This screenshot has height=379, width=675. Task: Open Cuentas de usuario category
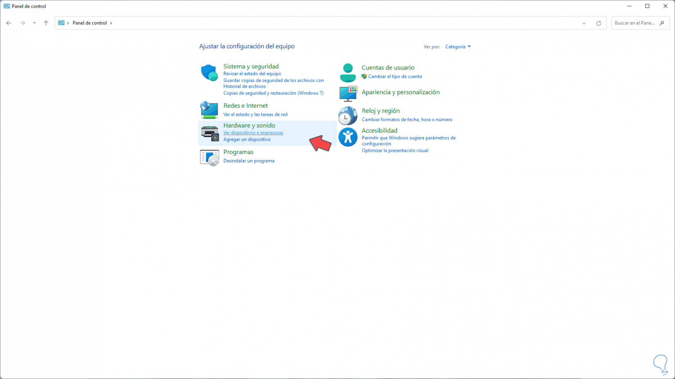click(388, 68)
